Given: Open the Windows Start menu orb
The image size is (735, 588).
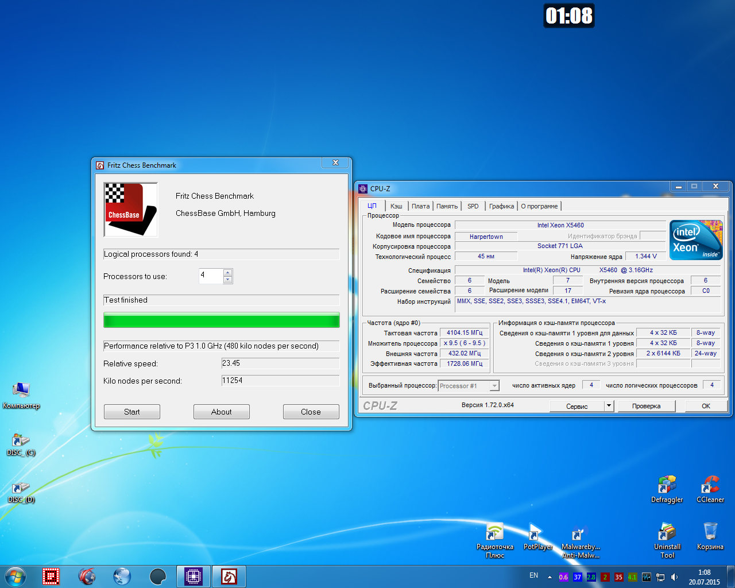Looking at the screenshot, I should pos(16,576).
